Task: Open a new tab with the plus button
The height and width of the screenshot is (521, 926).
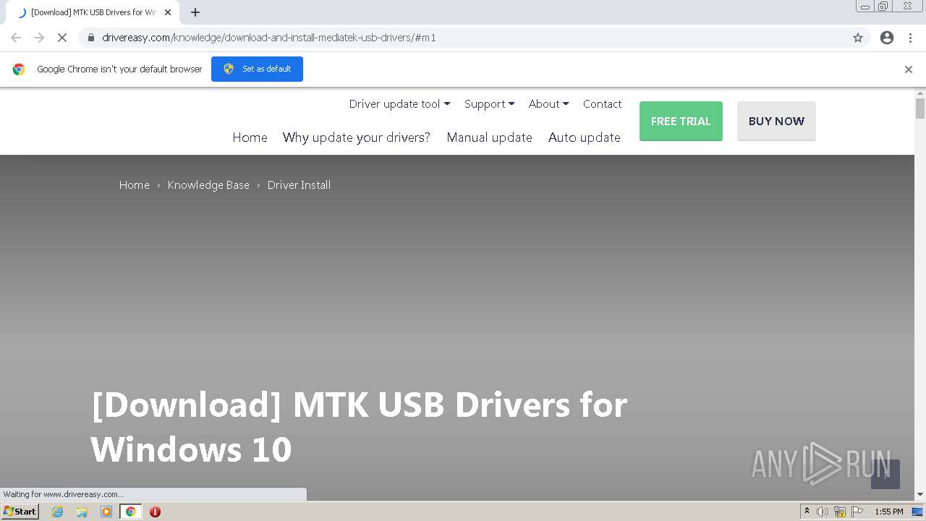Action: [x=195, y=12]
